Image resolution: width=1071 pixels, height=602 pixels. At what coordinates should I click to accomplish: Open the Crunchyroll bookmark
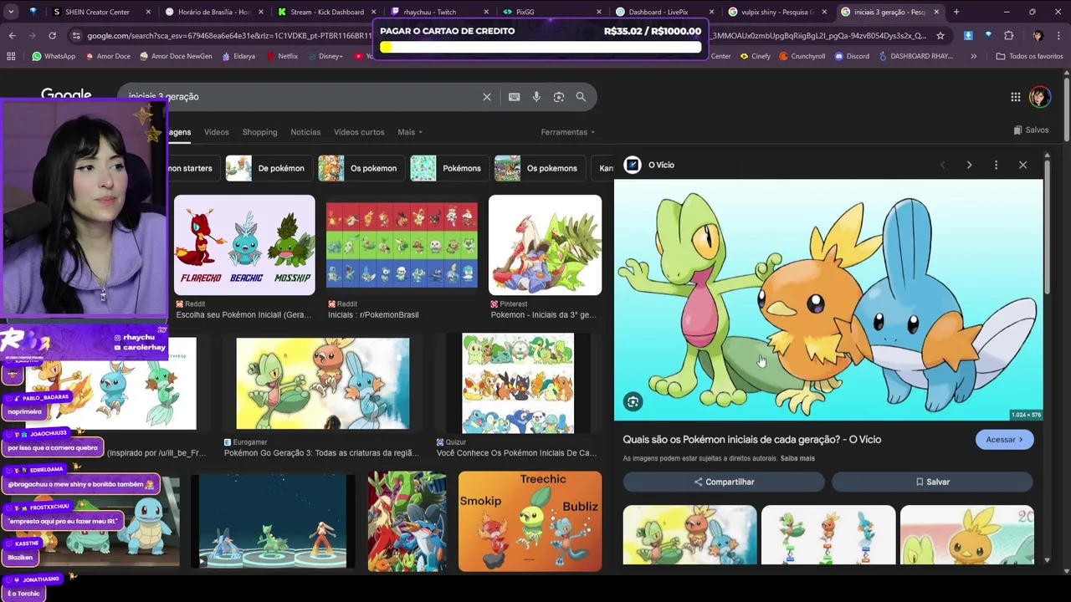(802, 57)
